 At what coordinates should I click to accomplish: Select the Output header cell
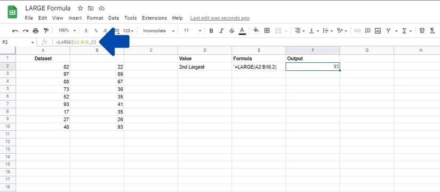[x=313, y=59]
